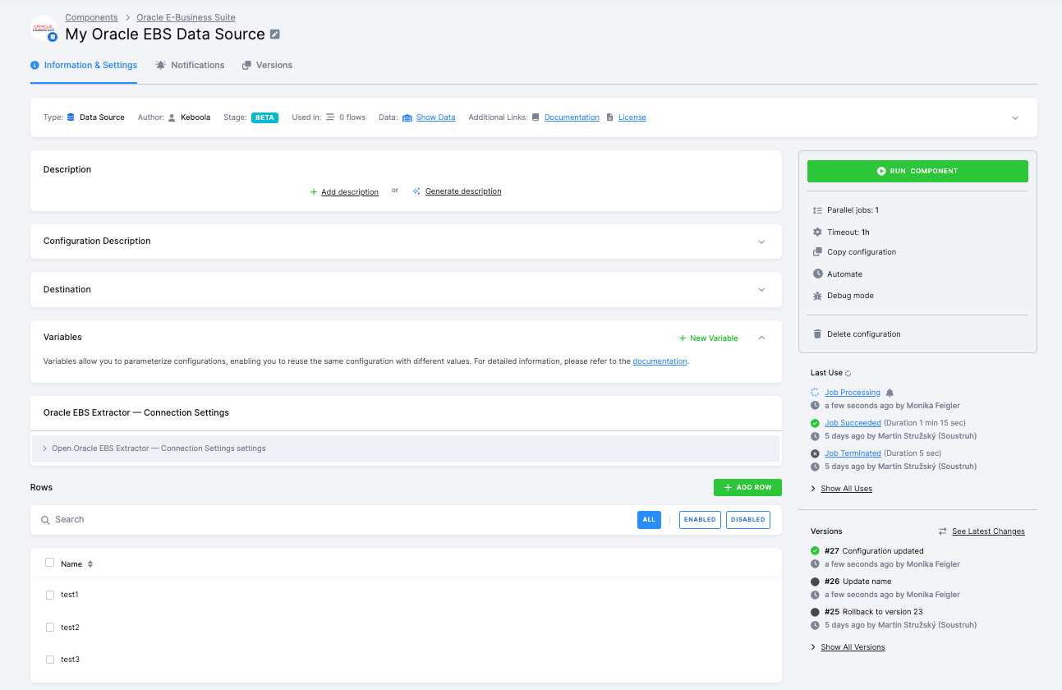Open the Job Succeeded link
1062x690 pixels.
coord(853,423)
